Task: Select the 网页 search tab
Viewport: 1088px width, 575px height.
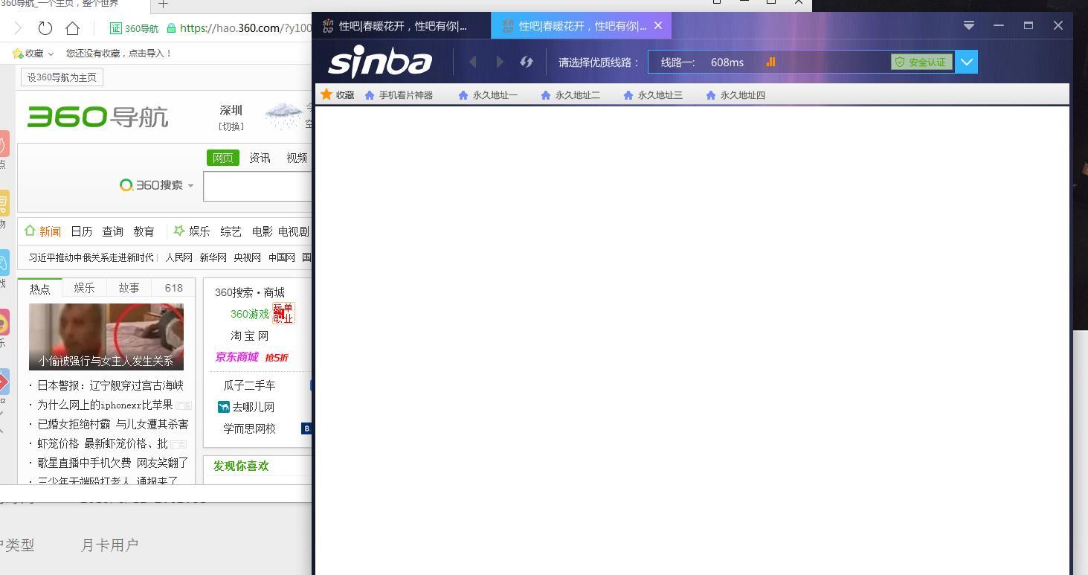Action: coord(223,158)
